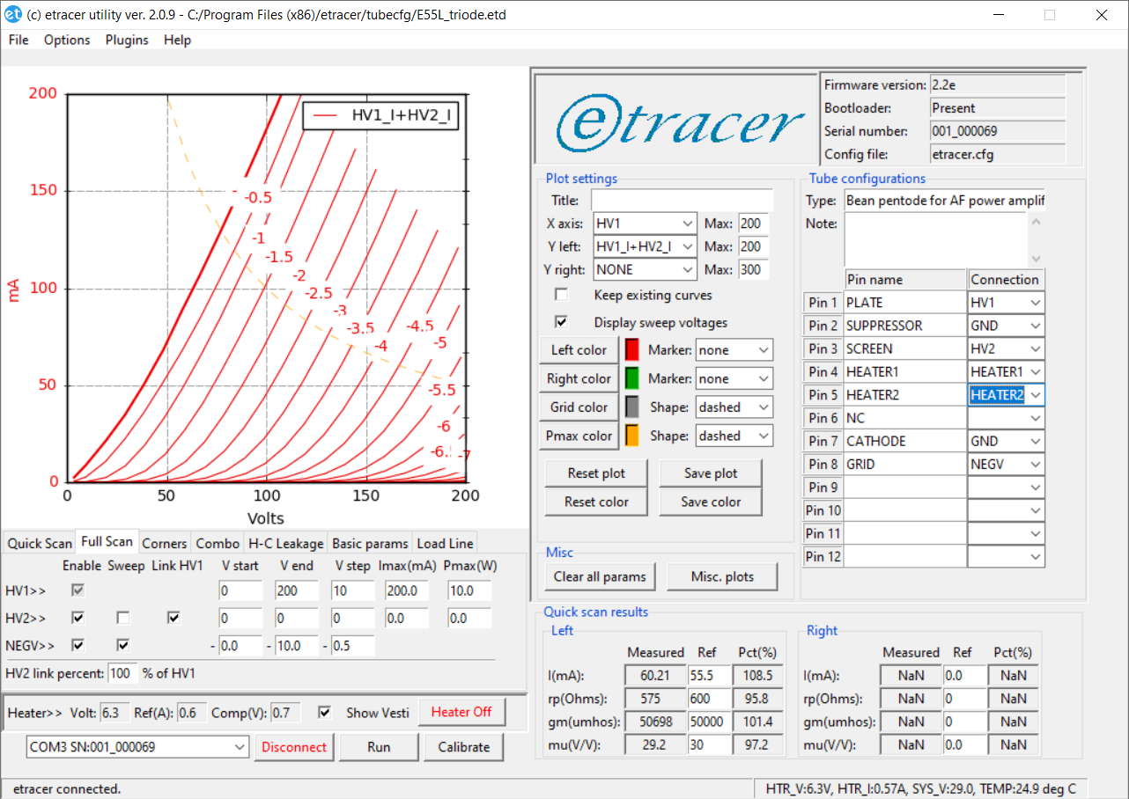Click the Save color button
This screenshot has width=1129, height=799.
coord(711,502)
